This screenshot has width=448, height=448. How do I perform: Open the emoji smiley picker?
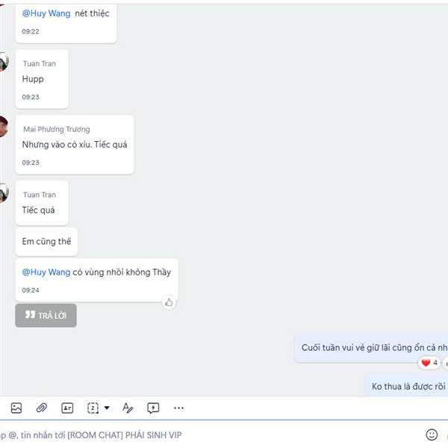point(432,435)
